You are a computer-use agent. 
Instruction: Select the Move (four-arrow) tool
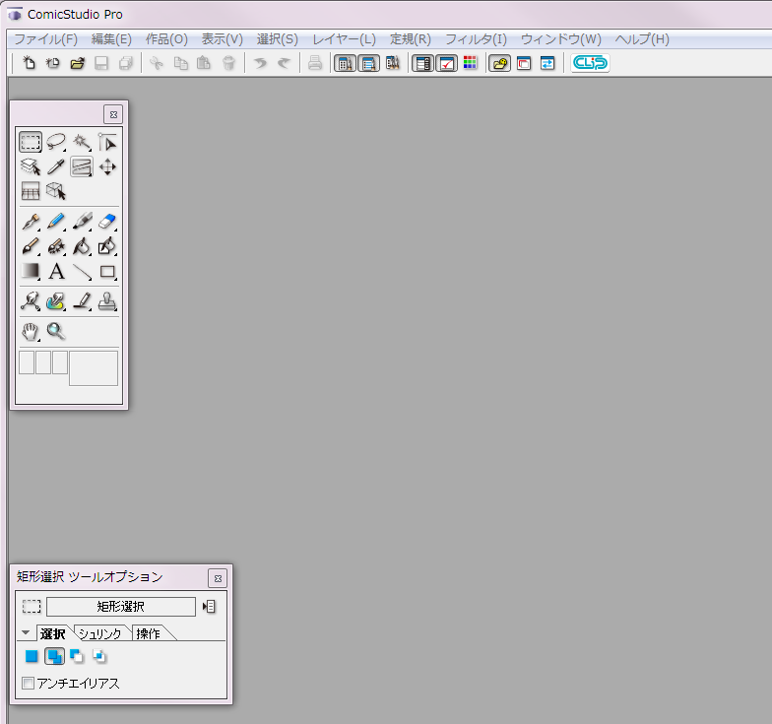[x=107, y=167]
